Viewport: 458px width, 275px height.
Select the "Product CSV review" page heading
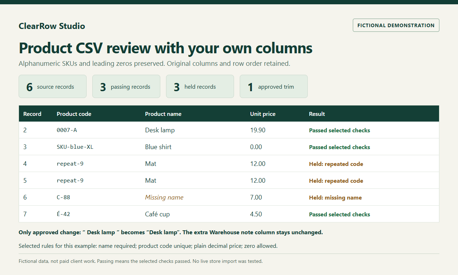pos(165,48)
